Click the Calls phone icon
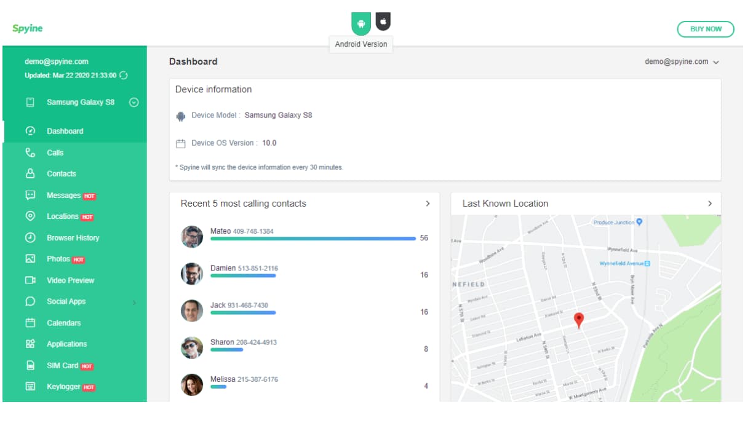The height and width of the screenshot is (423, 753). (x=30, y=152)
